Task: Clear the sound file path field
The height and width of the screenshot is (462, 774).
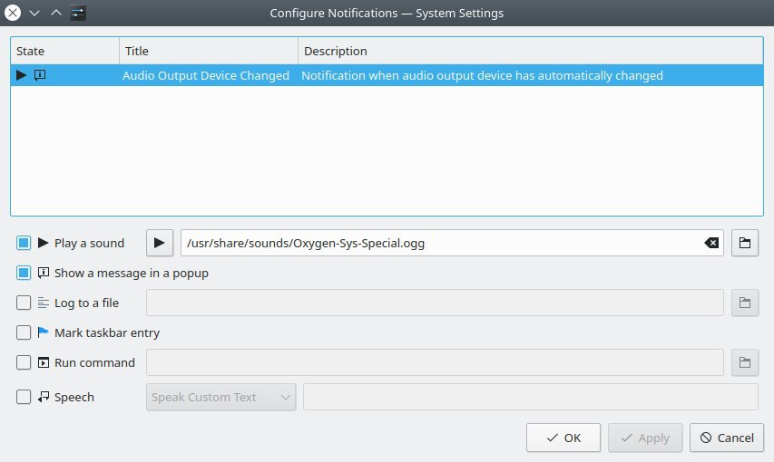Action: 711,243
